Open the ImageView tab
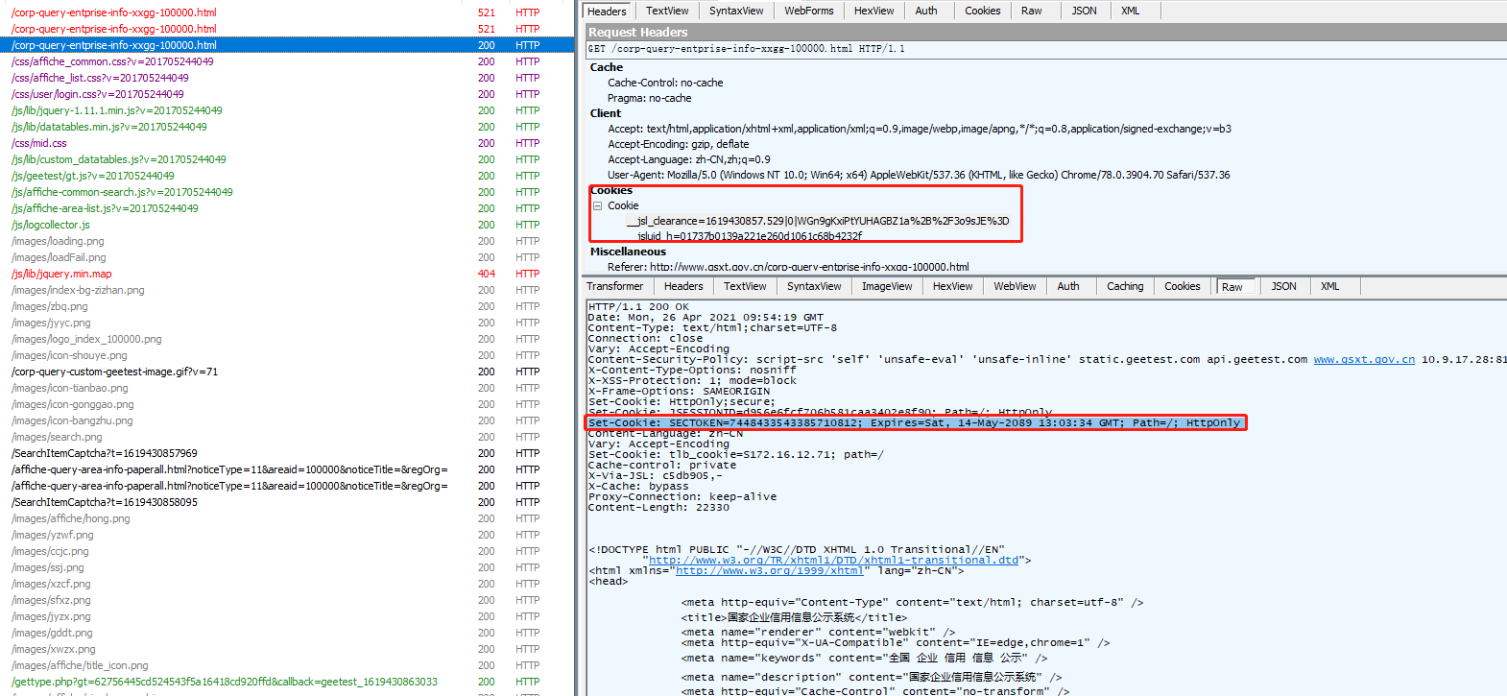Viewport: 1507px width, 696px height. coord(887,286)
